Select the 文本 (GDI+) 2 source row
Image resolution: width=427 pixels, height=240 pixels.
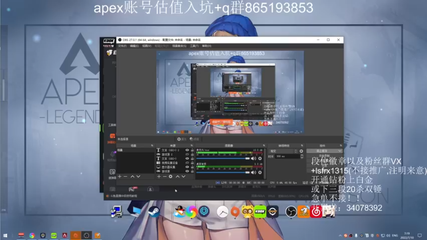tap(175, 150)
